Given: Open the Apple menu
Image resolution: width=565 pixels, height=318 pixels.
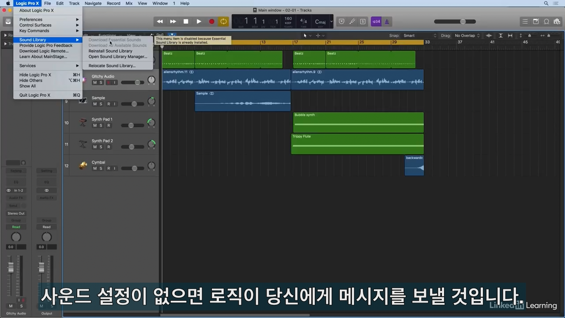Looking at the screenshot, I should tap(8, 3).
